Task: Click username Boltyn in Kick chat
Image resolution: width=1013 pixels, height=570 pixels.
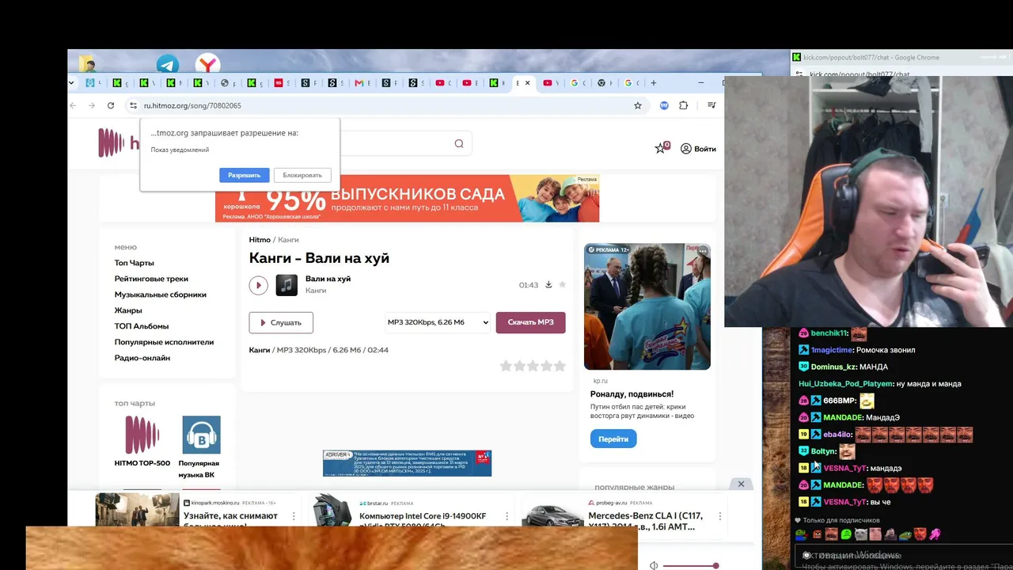Action: click(823, 451)
